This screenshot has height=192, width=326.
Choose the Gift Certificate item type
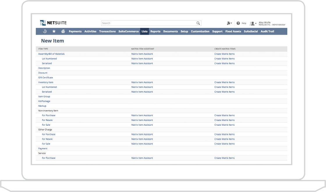[x=45, y=77]
